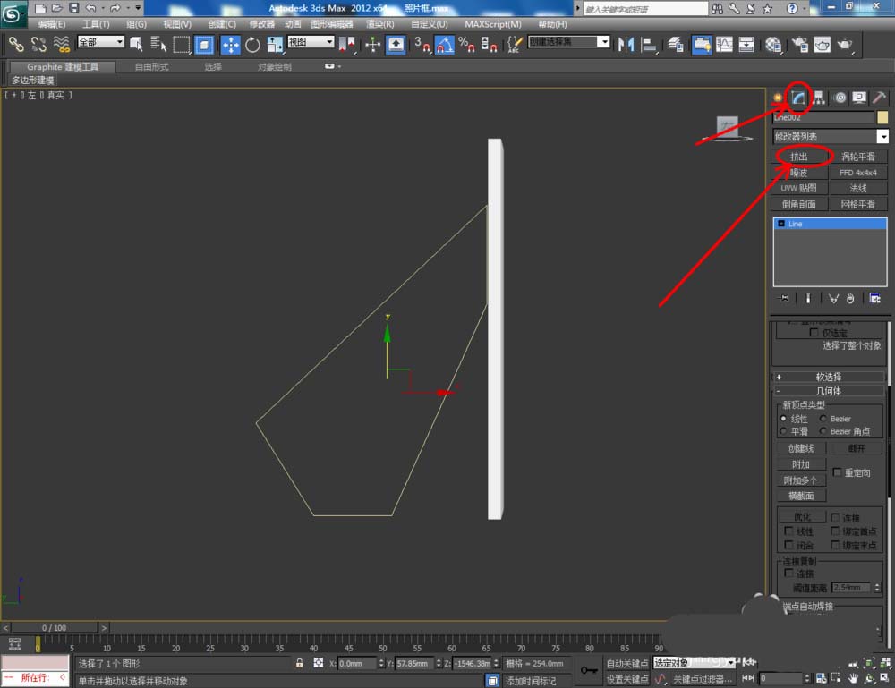895x688 pixels.
Task: Open the object color swatch
Action: tap(882, 117)
